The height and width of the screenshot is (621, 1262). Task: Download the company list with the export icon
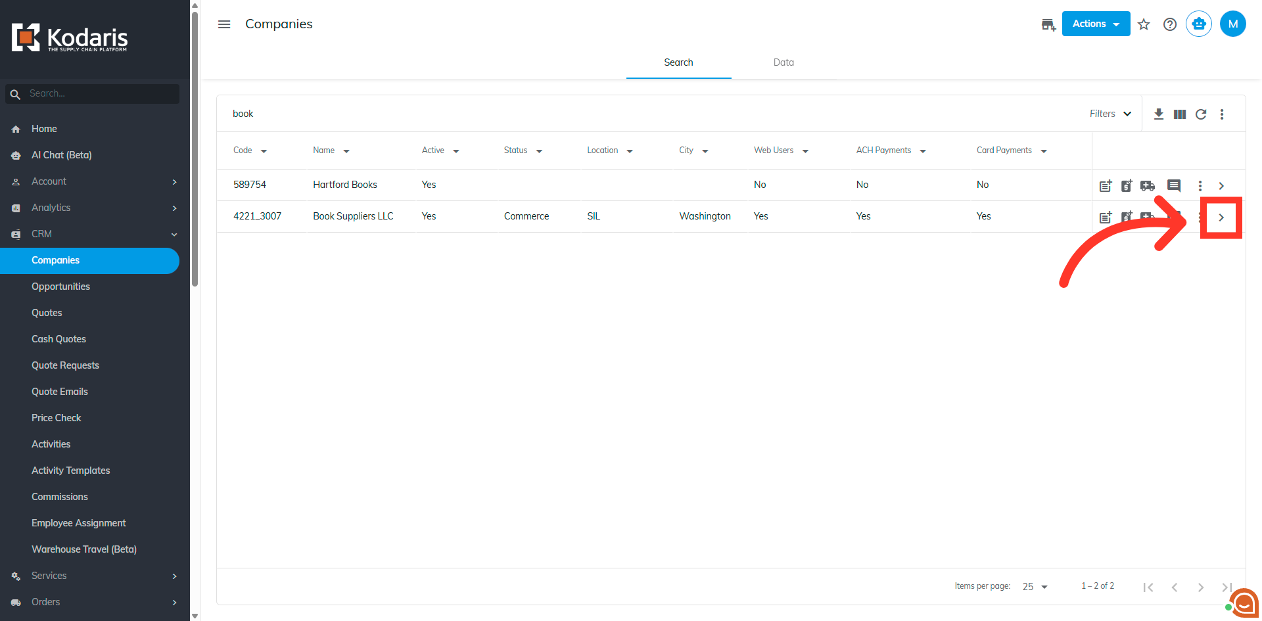tap(1159, 114)
